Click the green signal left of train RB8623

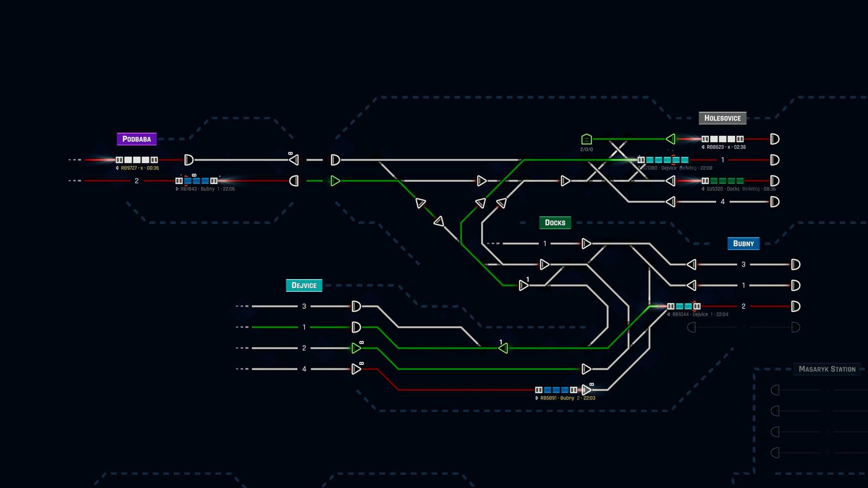pyautogui.click(x=670, y=139)
